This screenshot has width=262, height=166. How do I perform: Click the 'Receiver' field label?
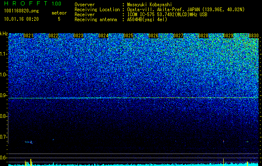[x=85, y=15]
